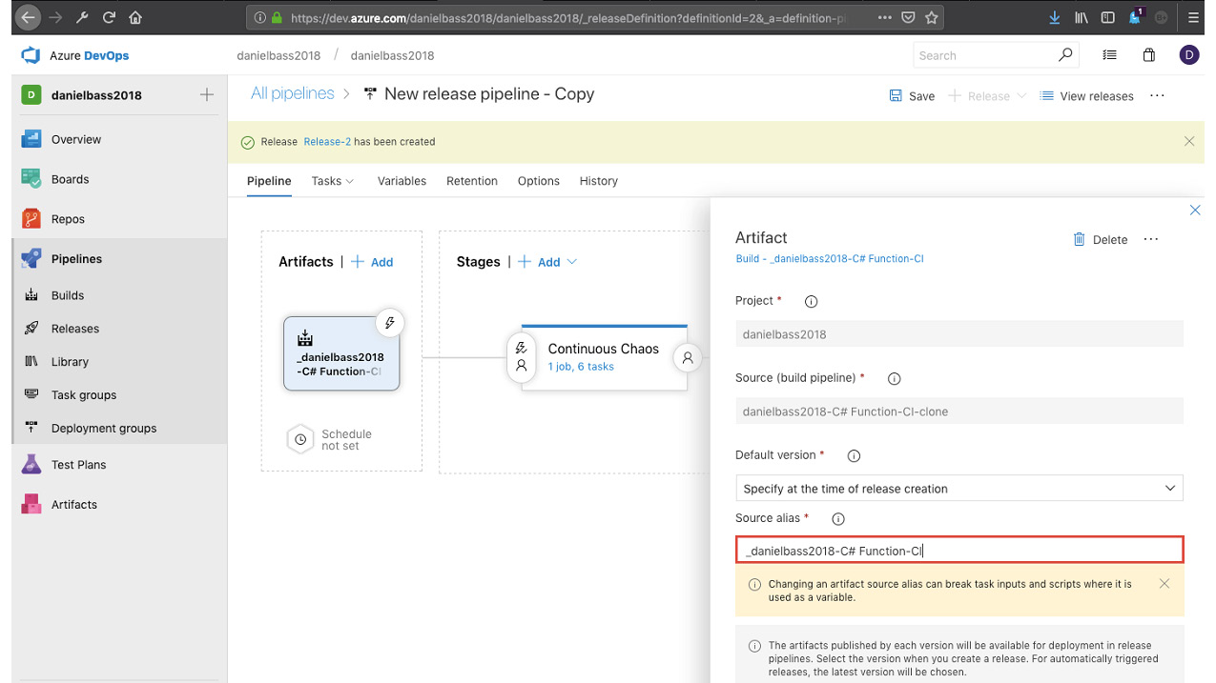This screenshot has height=683, width=1216.
Task: Open the Default version dropdown
Action: pyautogui.click(x=959, y=488)
